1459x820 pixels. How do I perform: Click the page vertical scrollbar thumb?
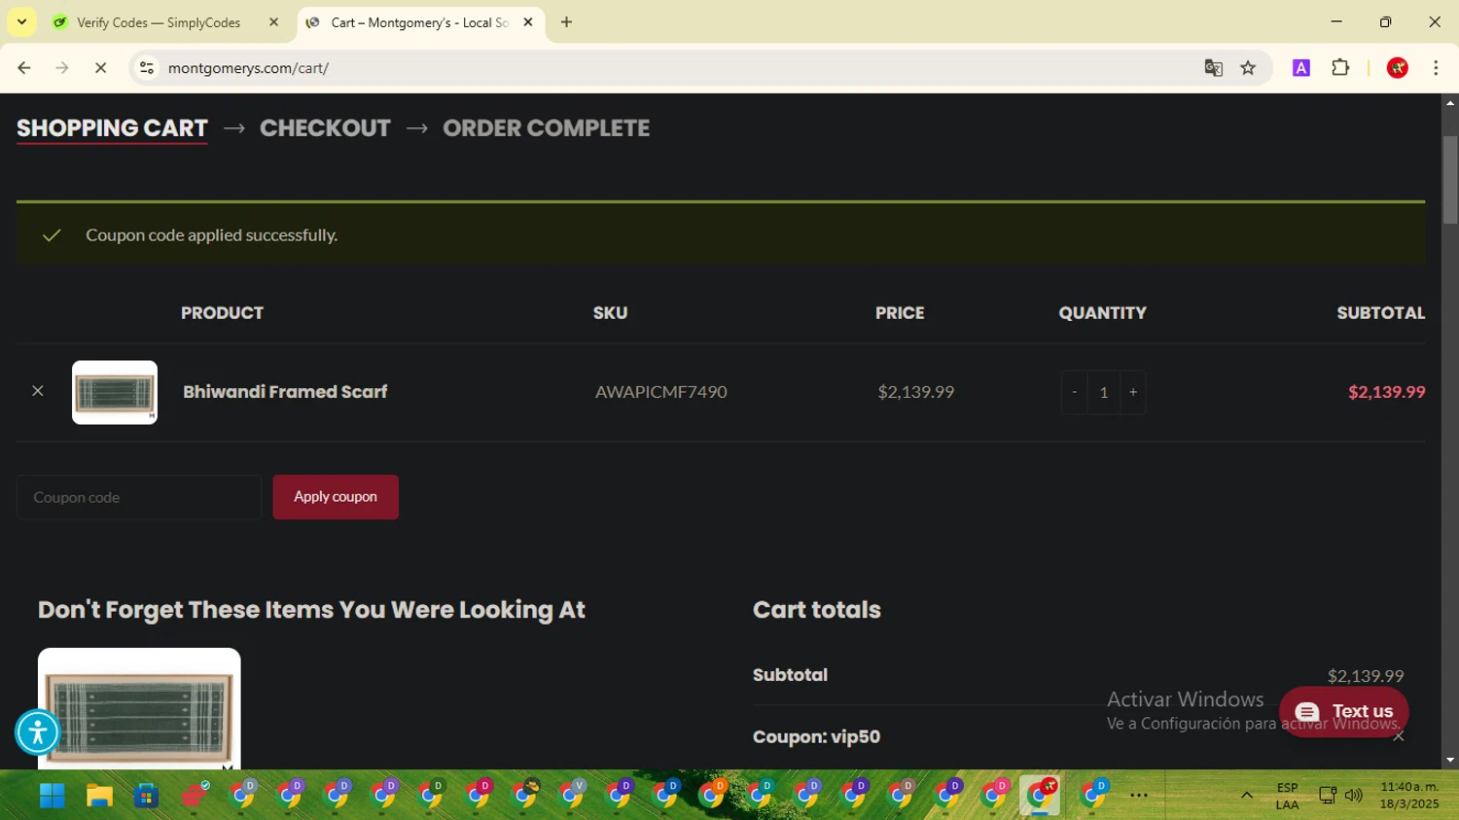tap(1450, 180)
